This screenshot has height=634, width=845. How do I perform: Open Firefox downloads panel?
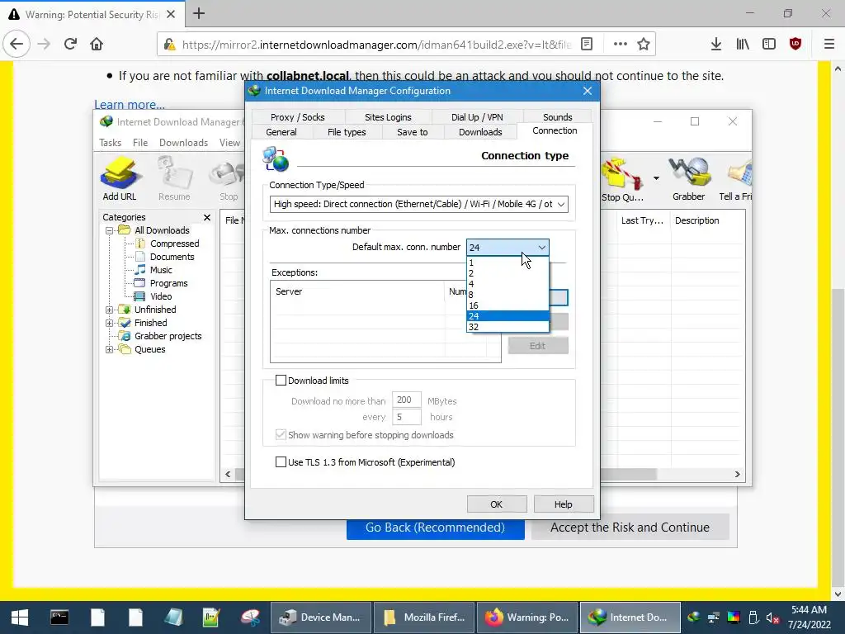coord(715,44)
